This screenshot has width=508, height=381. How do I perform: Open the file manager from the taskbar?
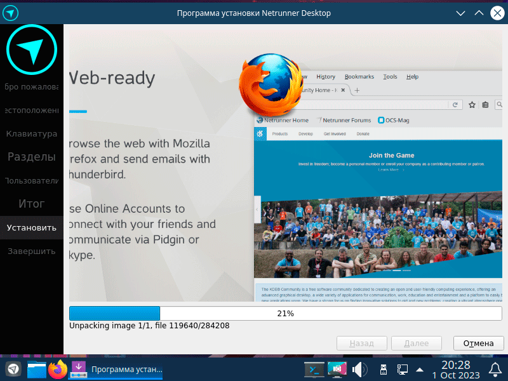point(36,370)
